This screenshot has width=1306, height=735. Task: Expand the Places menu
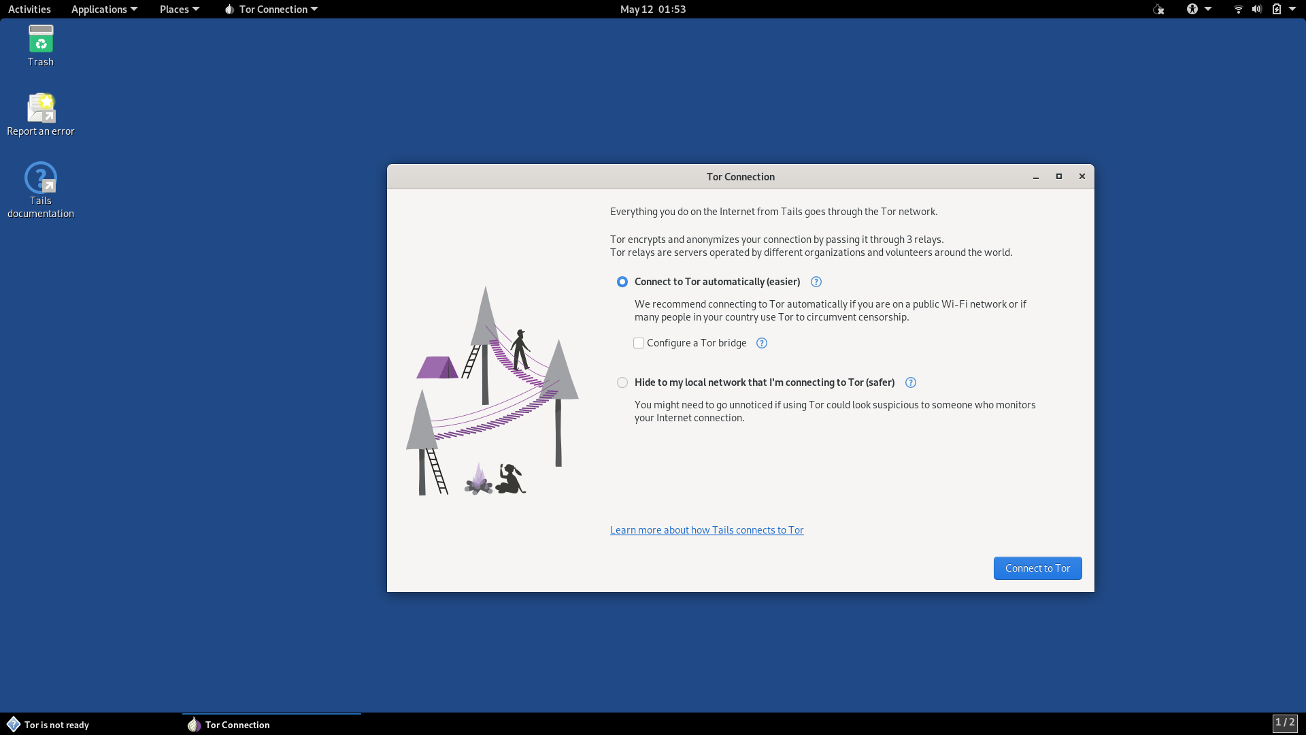point(180,10)
